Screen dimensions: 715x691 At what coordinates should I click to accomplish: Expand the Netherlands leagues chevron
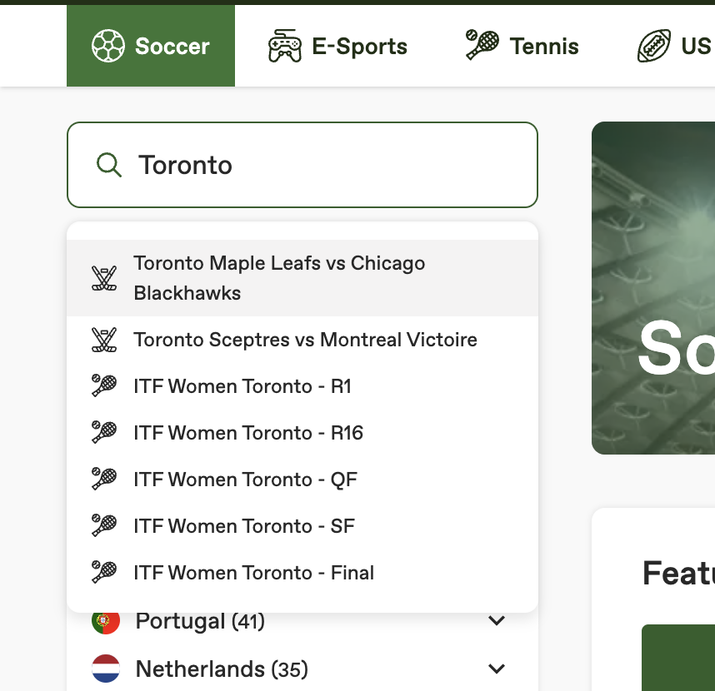point(497,669)
